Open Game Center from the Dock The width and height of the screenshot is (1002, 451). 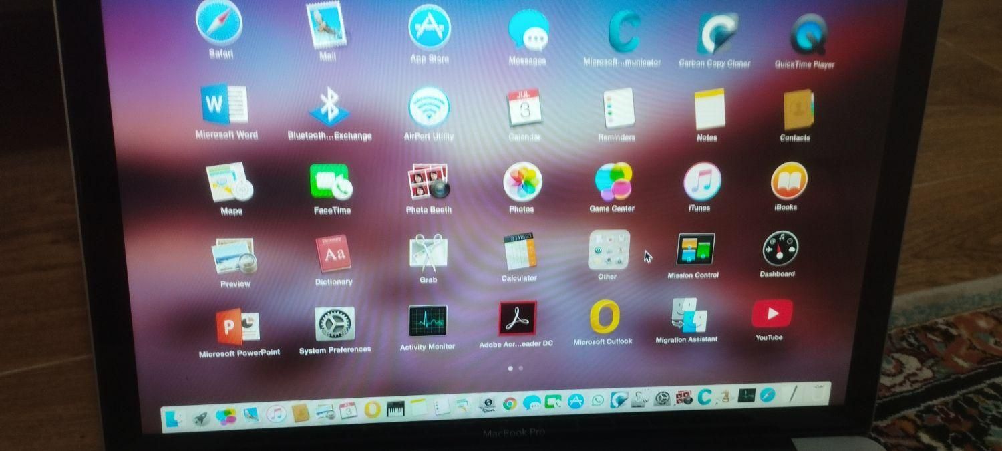tap(226, 416)
